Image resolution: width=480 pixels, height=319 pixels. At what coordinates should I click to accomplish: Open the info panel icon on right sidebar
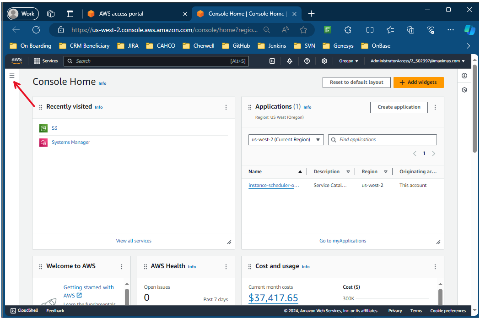tap(464, 76)
